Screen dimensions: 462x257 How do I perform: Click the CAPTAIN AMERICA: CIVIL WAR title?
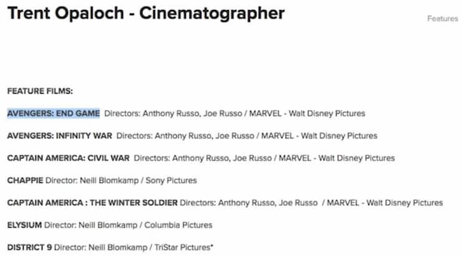(x=69, y=158)
